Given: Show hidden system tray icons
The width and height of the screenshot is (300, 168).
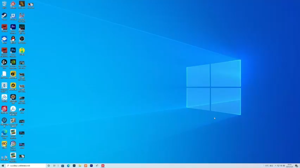Looking at the screenshot, I should coord(276,166).
